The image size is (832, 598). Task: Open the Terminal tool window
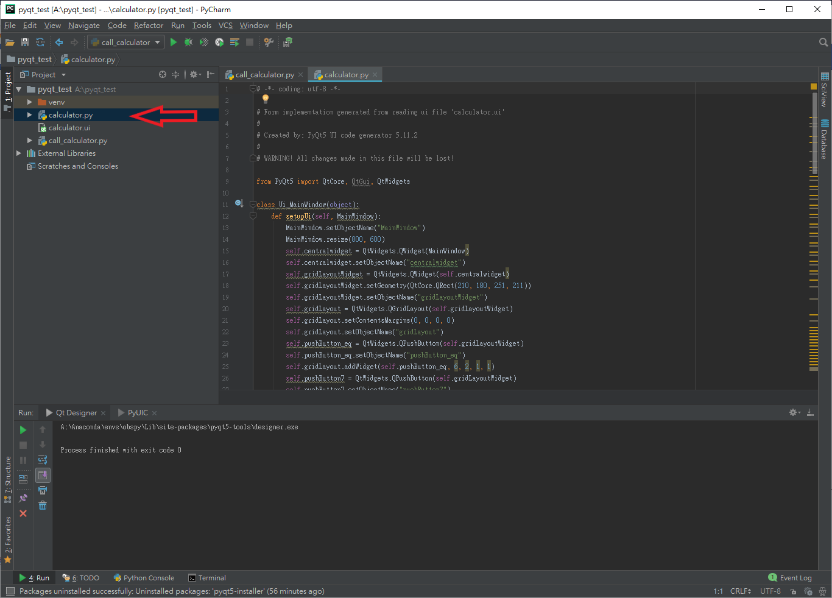(x=207, y=578)
